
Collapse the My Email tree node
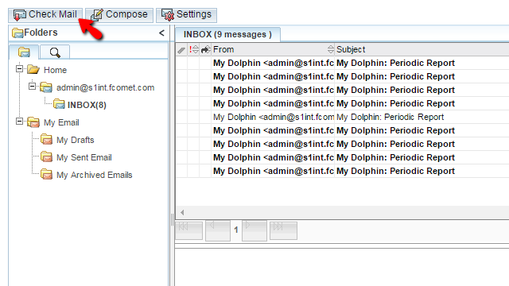(x=19, y=122)
